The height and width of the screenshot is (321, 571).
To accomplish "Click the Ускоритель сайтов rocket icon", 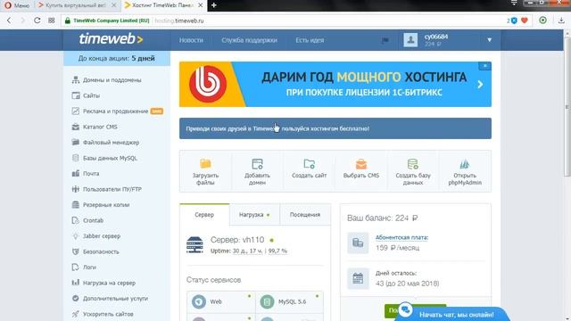I will (75, 314).
